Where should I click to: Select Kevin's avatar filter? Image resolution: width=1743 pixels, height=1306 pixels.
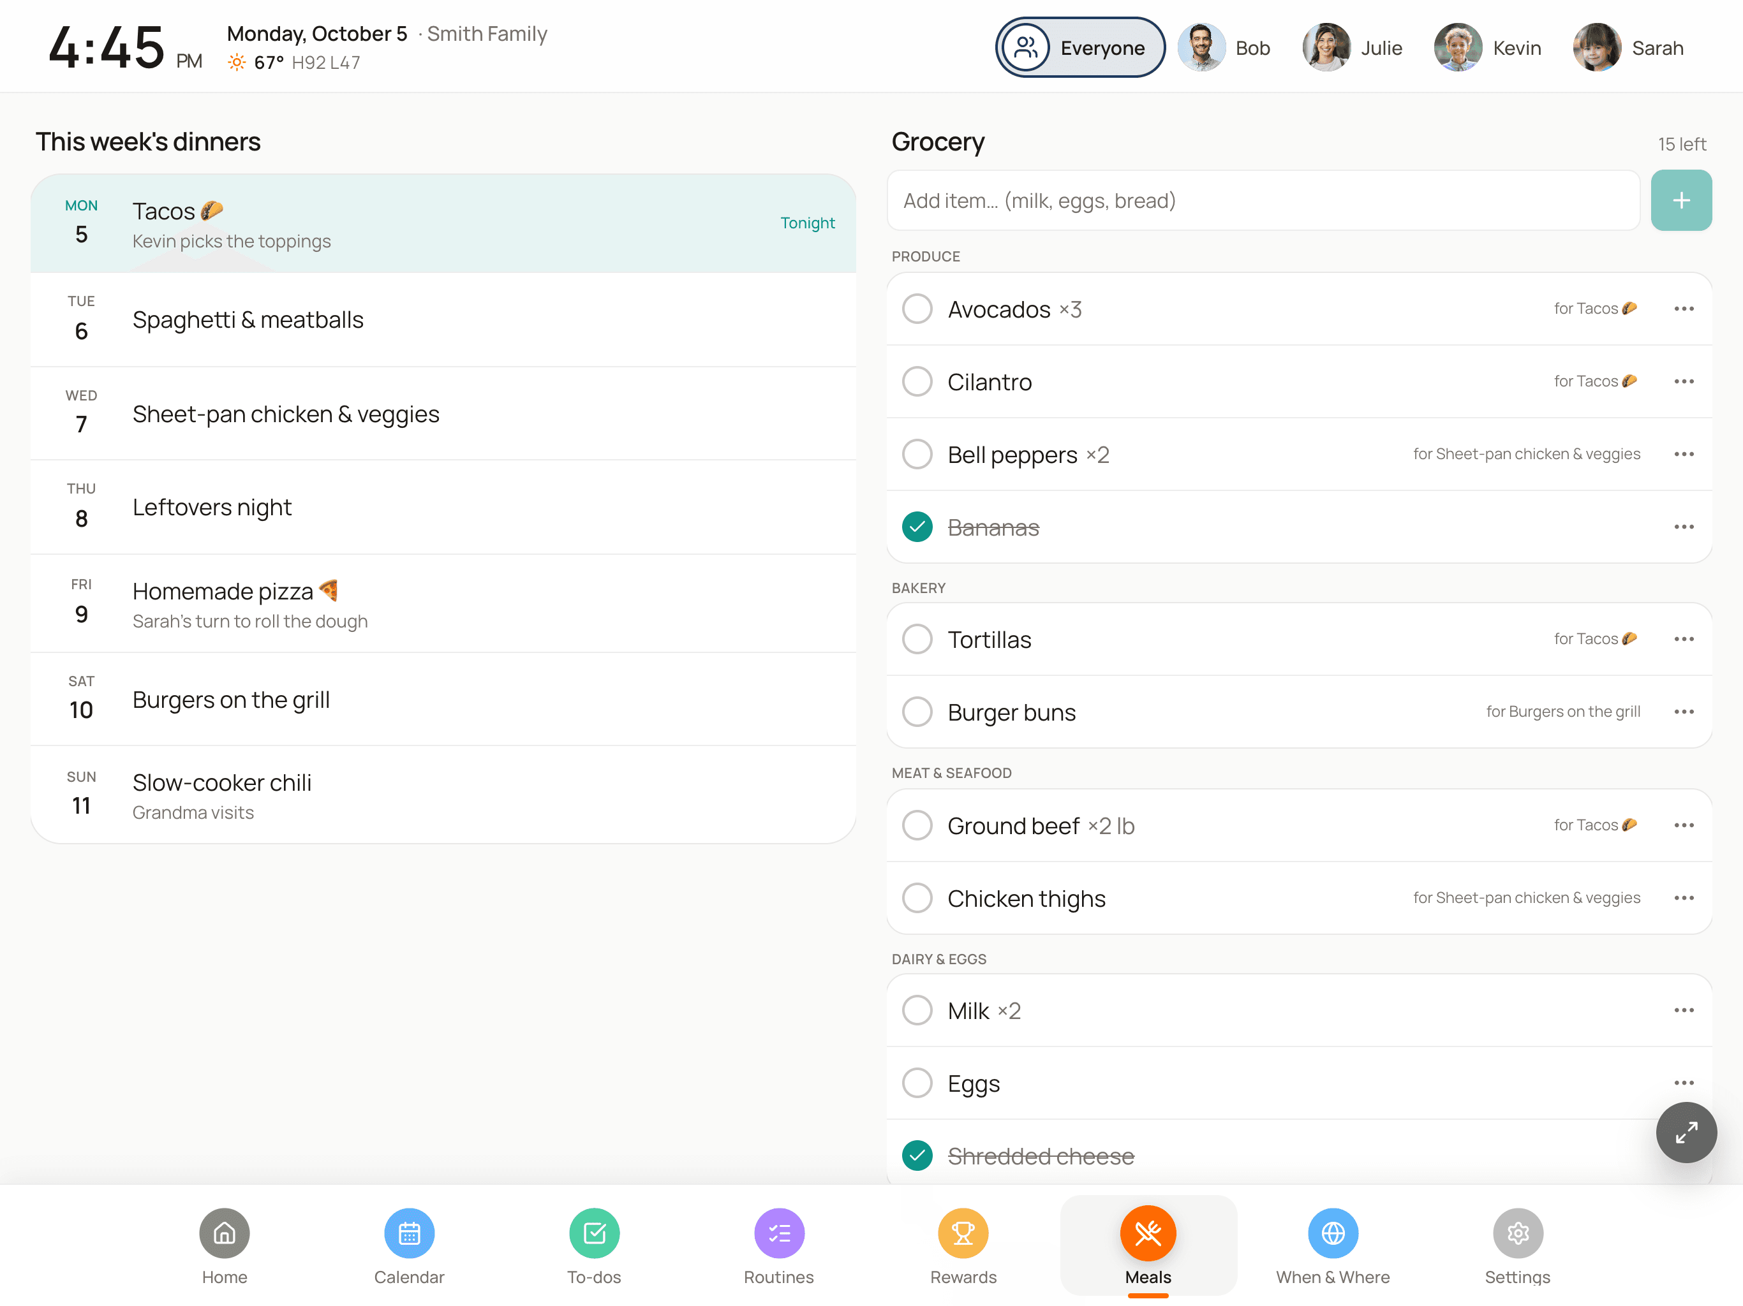point(1458,48)
